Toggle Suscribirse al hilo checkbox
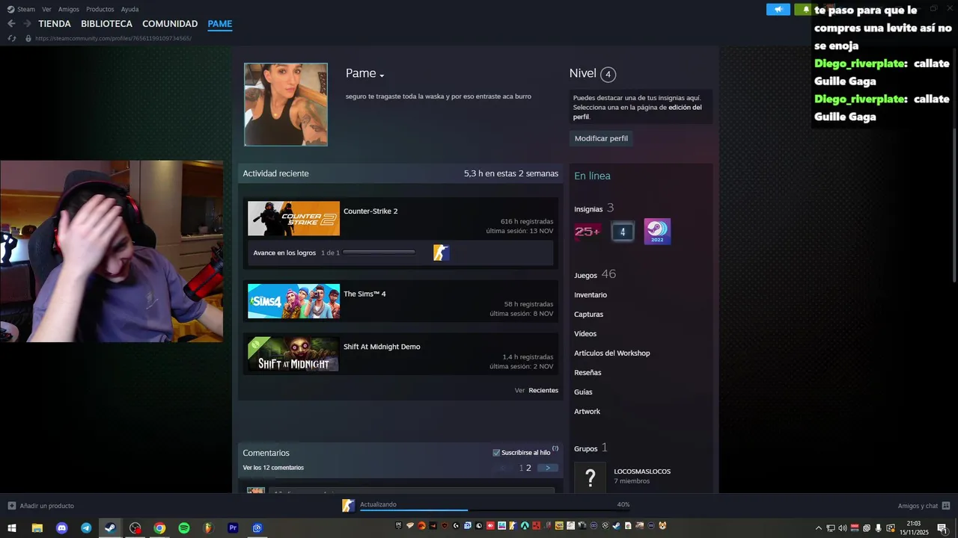958x538 pixels. (496, 453)
